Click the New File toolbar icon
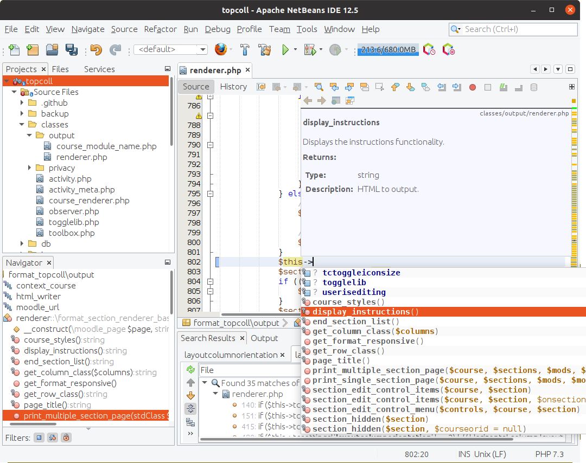The height and width of the screenshot is (463, 586). tap(14, 50)
